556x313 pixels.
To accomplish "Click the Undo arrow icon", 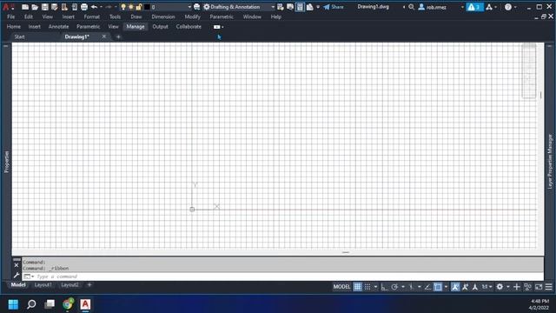I will (94, 7).
